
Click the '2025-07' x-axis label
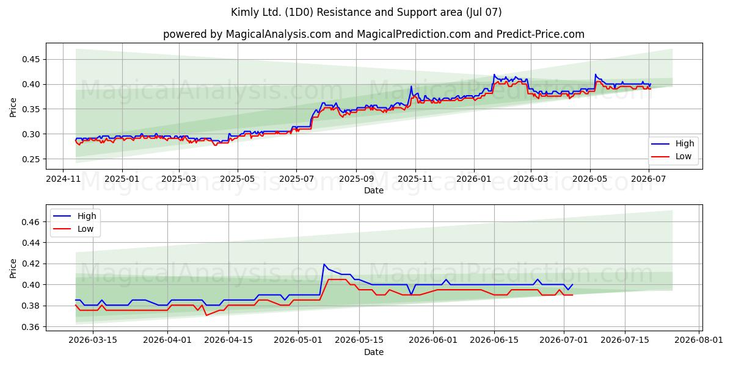(x=296, y=179)
